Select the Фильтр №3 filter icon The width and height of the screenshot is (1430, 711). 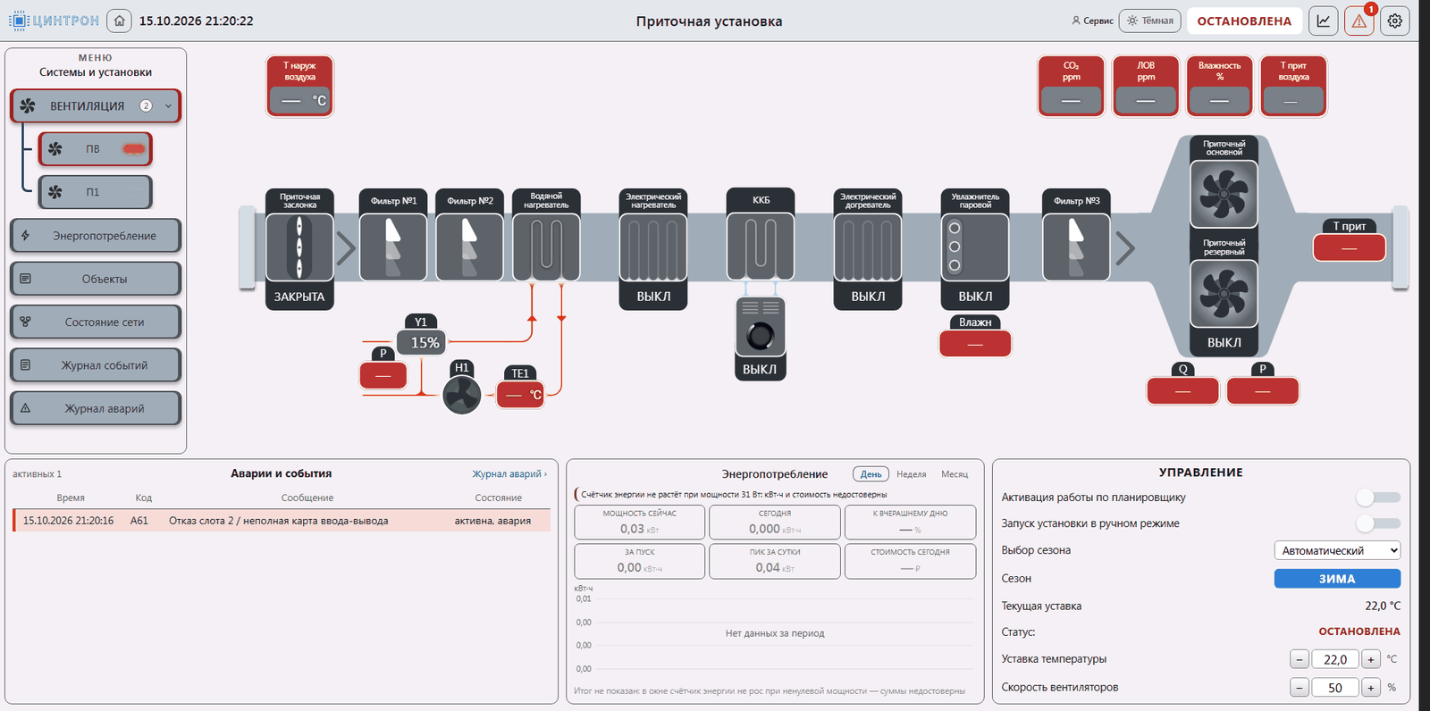1076,247
